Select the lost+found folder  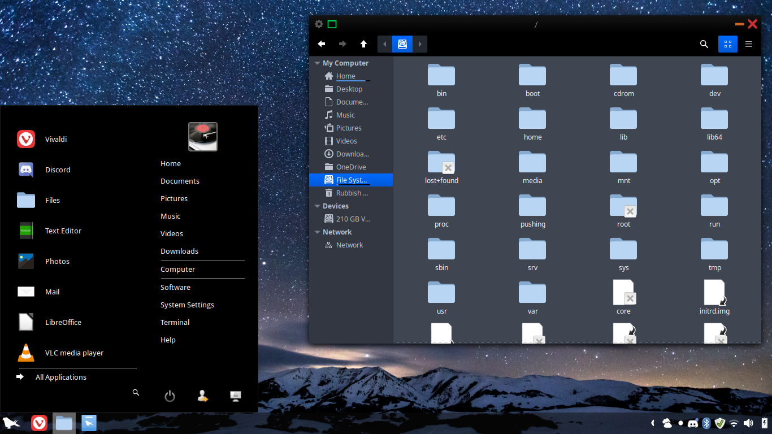pyautogui.click(x=441, y=168)
